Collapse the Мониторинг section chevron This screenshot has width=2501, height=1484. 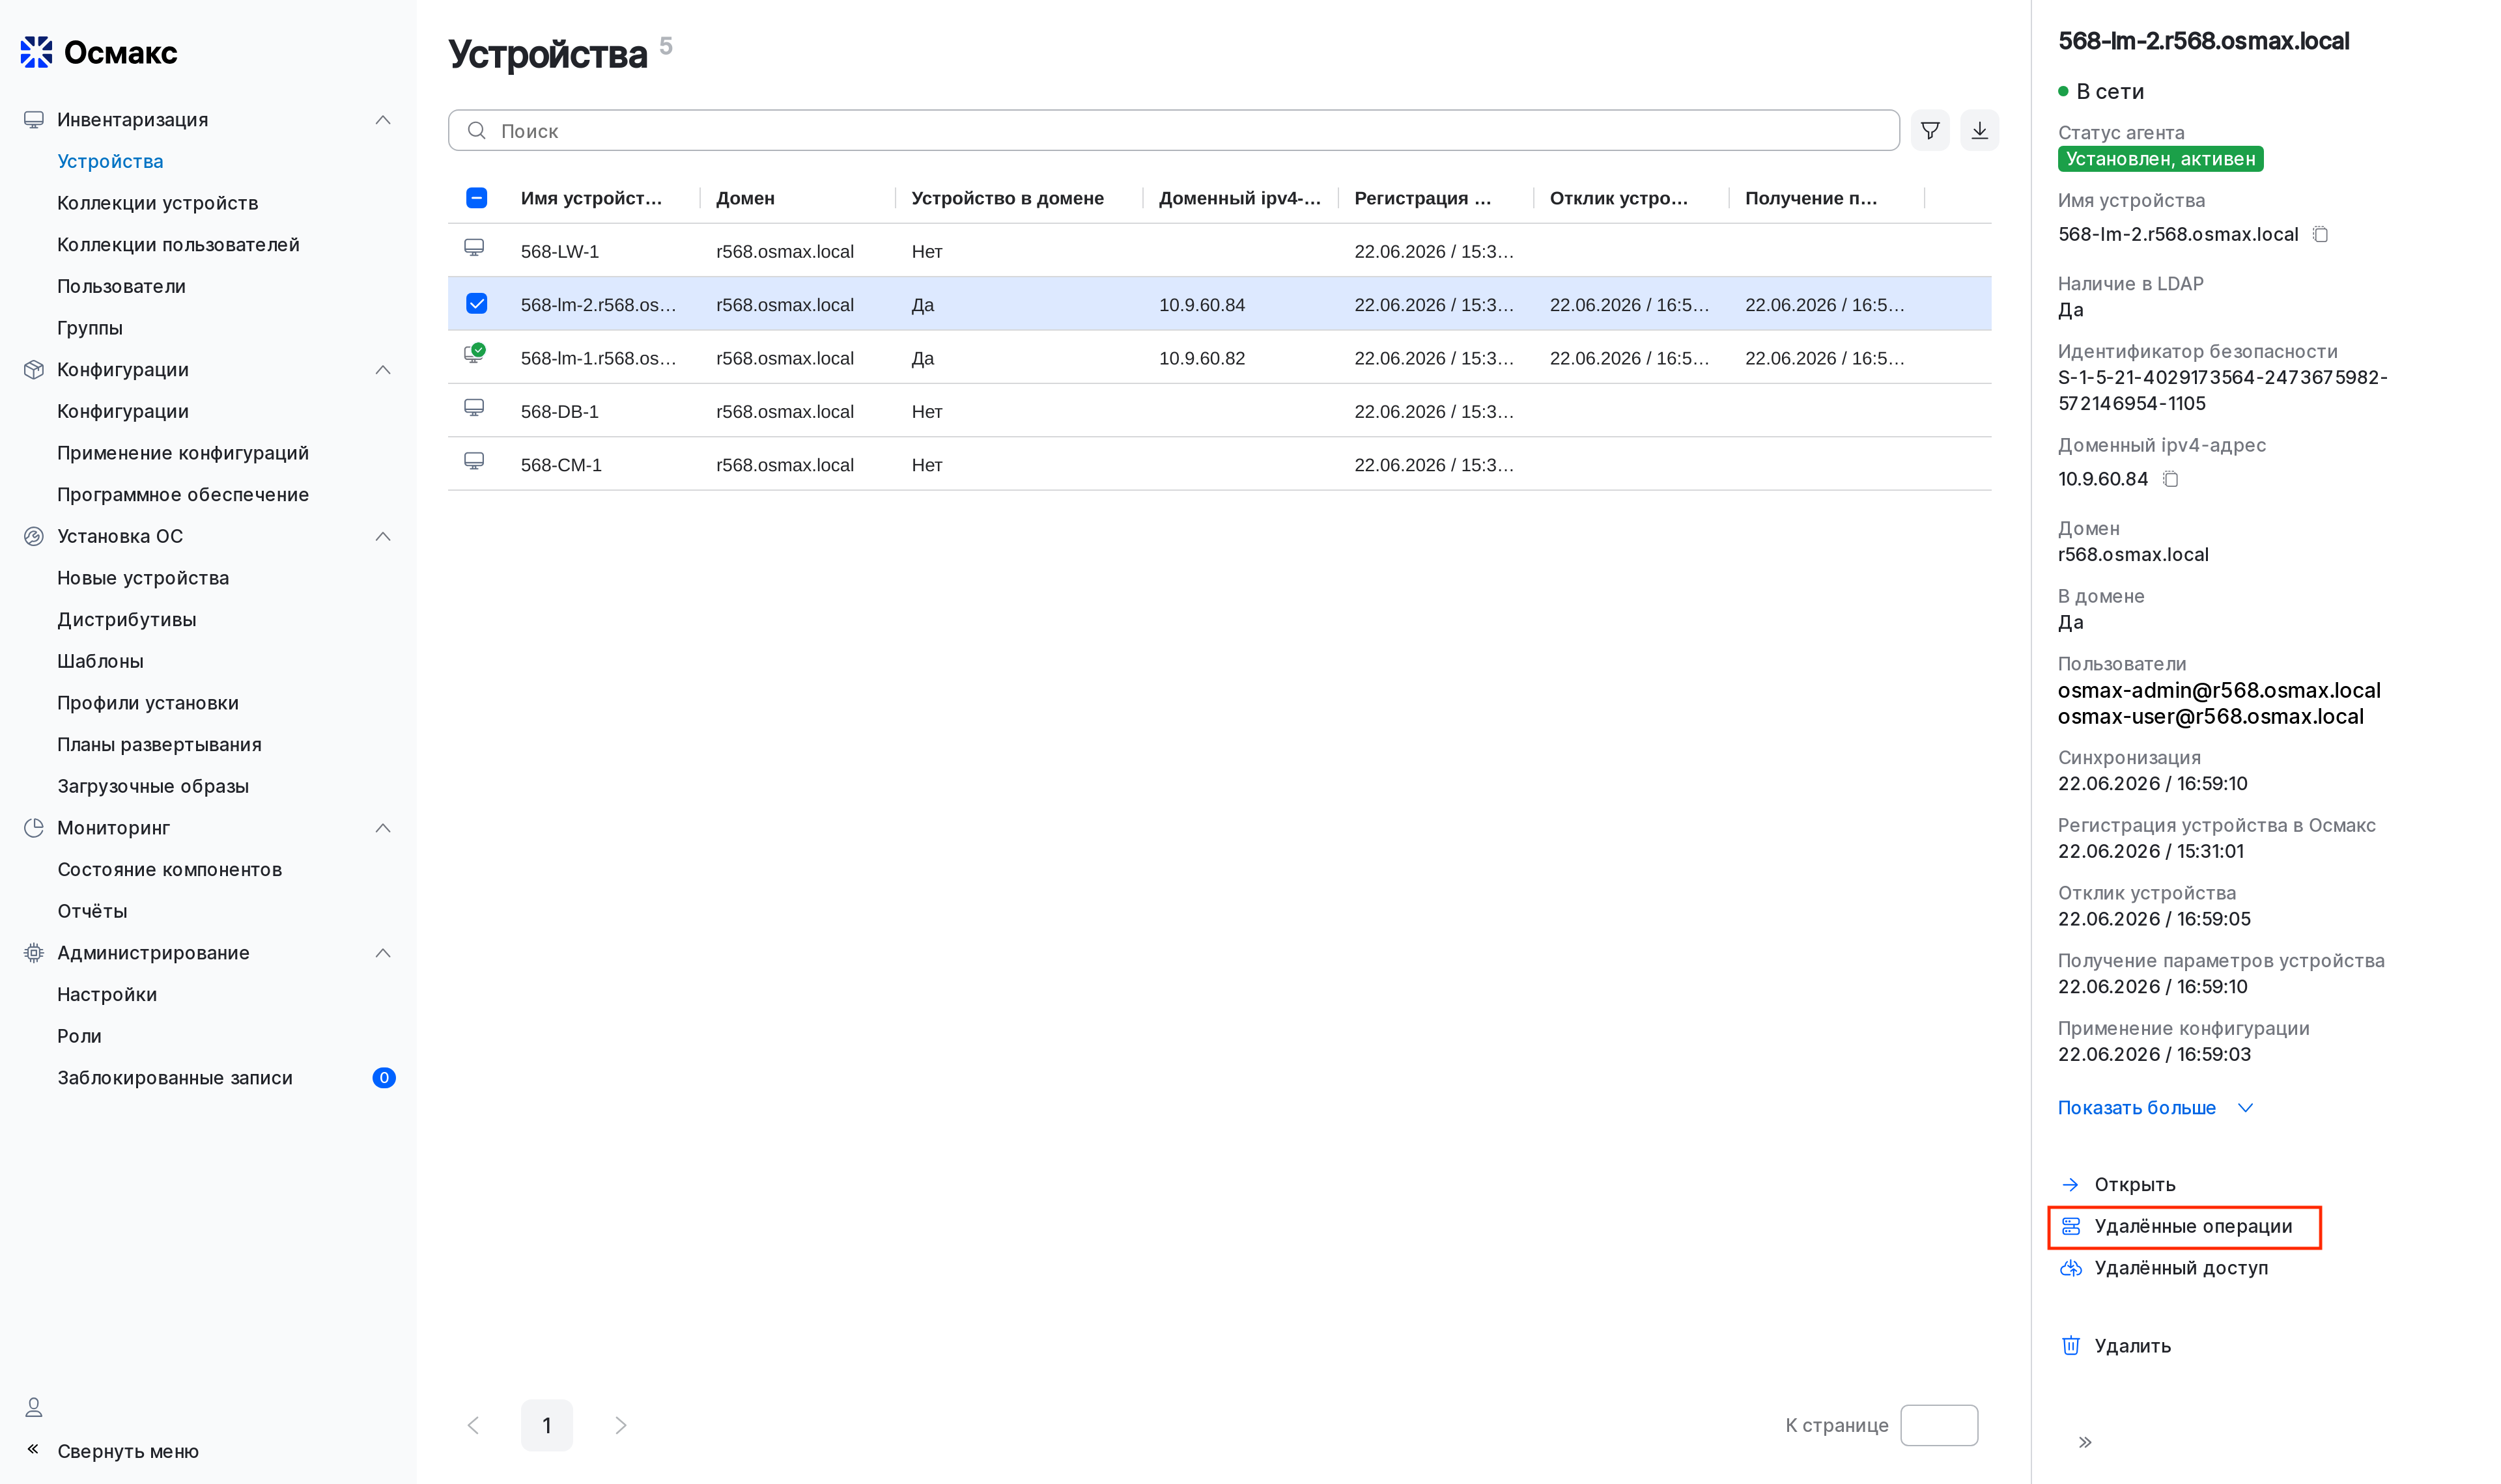383,828
